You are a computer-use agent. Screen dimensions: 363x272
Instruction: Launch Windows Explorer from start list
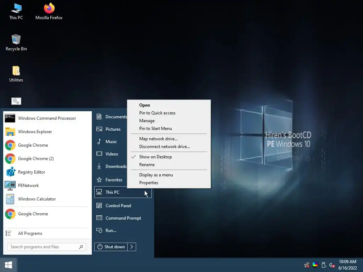(x=46, y=132)
